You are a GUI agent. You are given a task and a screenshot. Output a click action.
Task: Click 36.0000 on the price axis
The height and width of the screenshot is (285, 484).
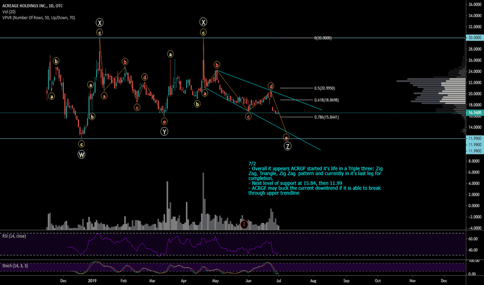[475, 4]
